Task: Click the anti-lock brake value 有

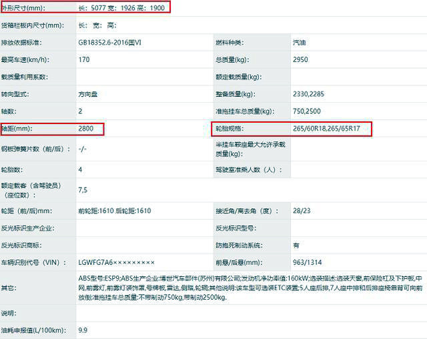Action: pyautogui.click(x=296, y=246)
